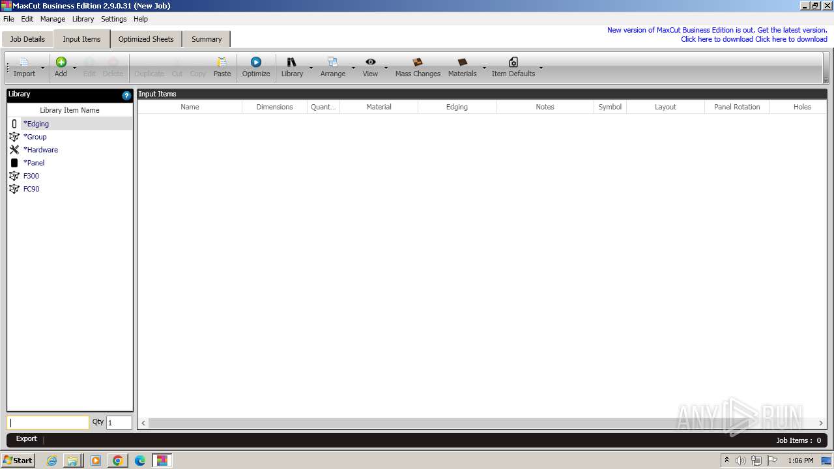834x469 pixels.
Task: Select the FC90 group icon
Action: (14, 189)
